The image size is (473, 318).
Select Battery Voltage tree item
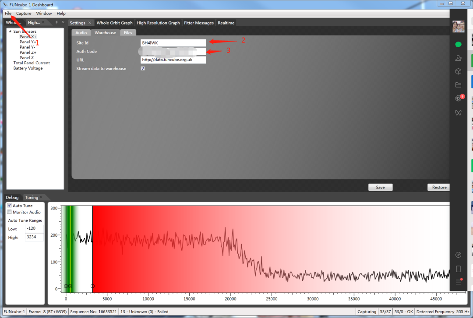28,68
